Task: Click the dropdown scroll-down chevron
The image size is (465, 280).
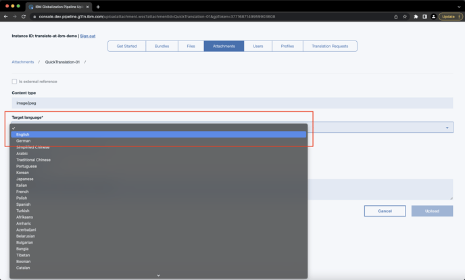Action: 159,275
